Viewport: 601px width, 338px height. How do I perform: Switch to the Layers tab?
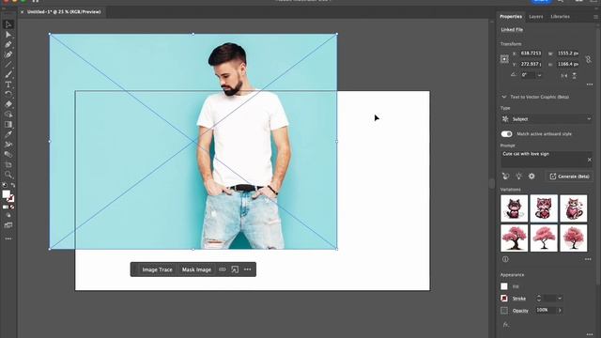click(x=536, y=17)
